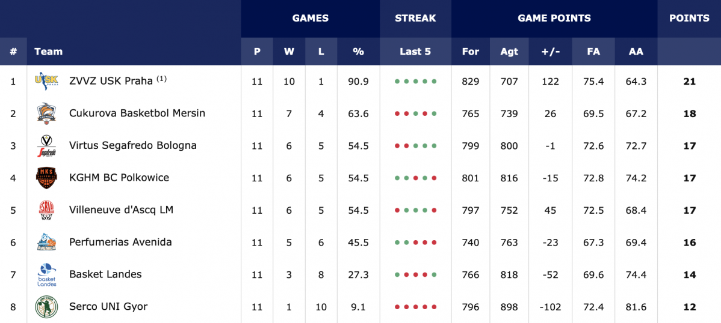Click the Villeneuve d'Ascq LM logo
This screenshot has width=721, height=323.
[x=46, y=210]
